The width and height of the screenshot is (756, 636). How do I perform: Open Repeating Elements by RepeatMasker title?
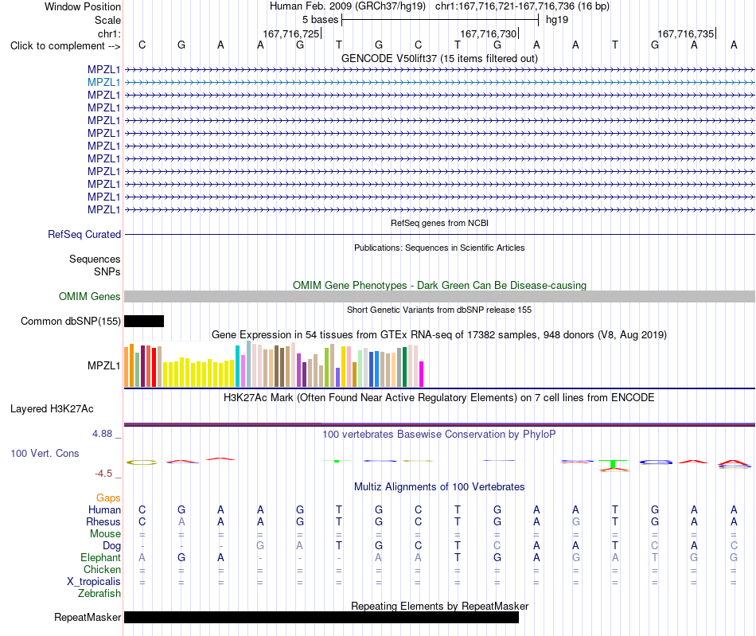(439, 606)
